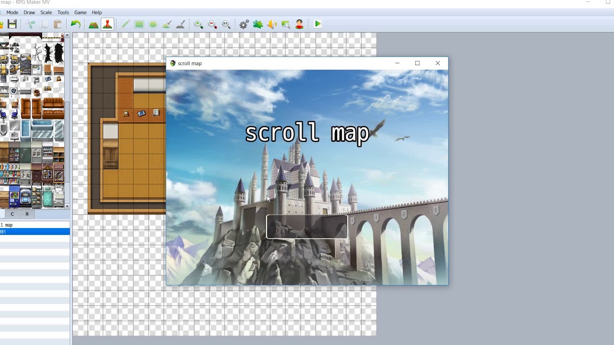Save the project with the floppy disk icon
The height and width of the screenshot is (345, 614).
[12, 24]
